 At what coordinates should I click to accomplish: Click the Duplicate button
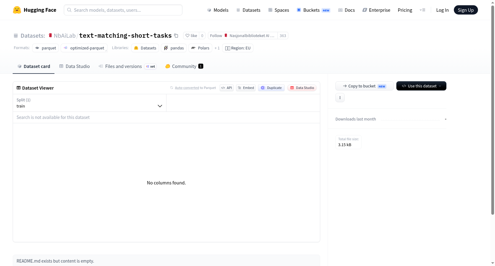271,88
